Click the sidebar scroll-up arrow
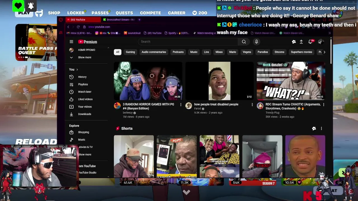This screenshot has height=201, width=358. pyautogui.click(x=108, y=48)
